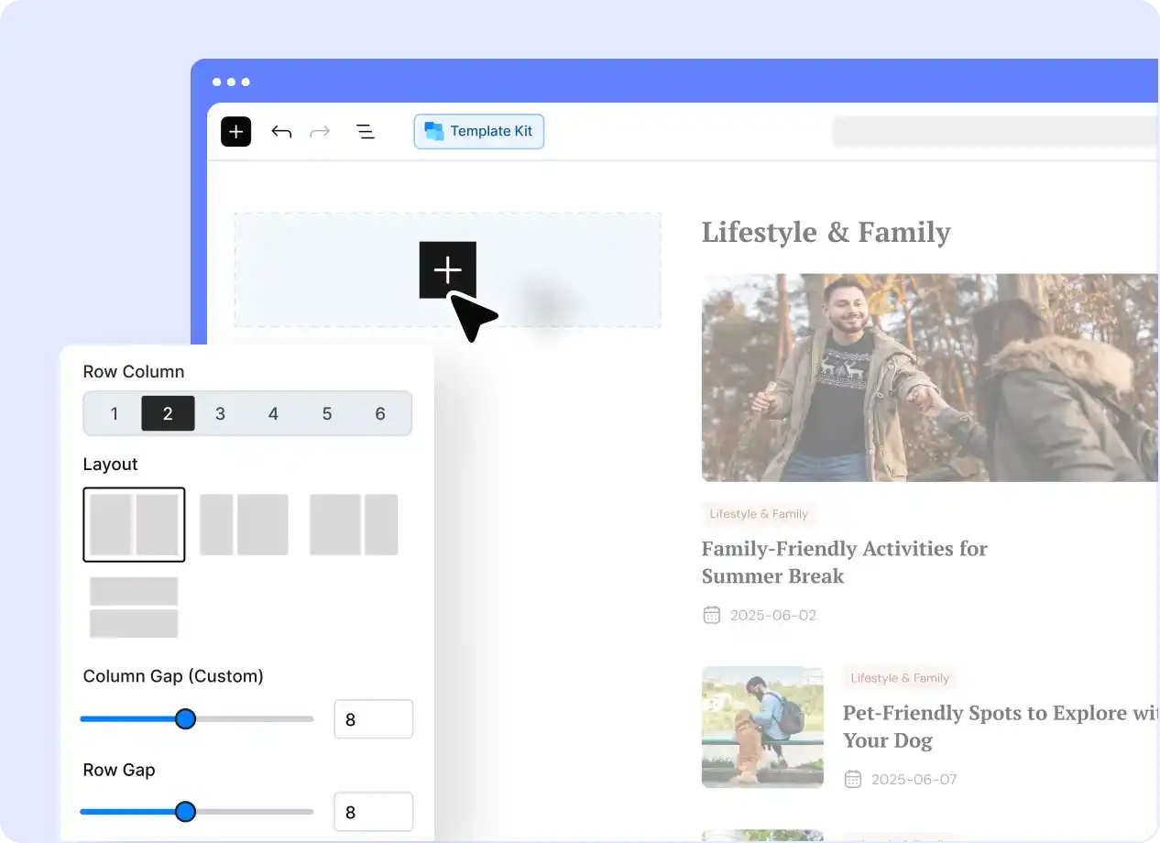
Task: Click the blue folder icon on Template Kit
Action: (x=432, y=131)
